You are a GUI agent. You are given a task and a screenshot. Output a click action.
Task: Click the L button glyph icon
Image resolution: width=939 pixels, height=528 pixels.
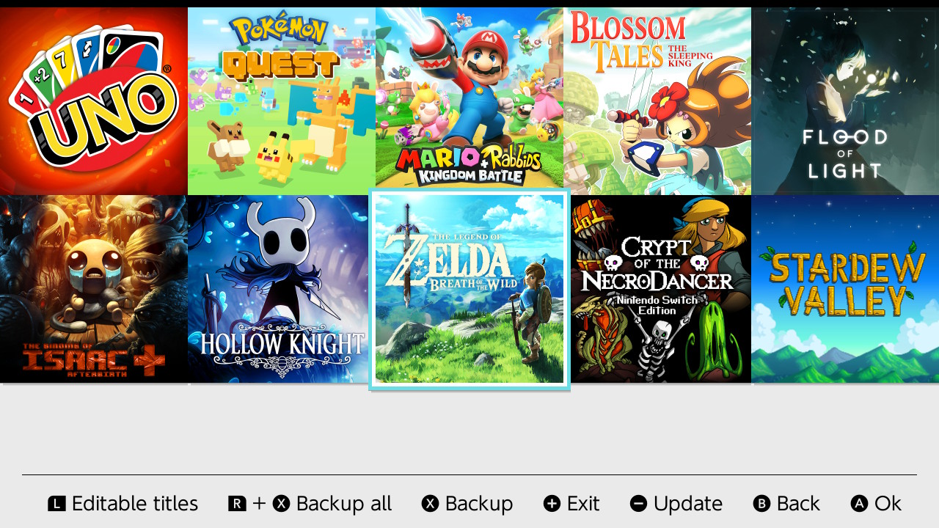click(x=56, y=504)
